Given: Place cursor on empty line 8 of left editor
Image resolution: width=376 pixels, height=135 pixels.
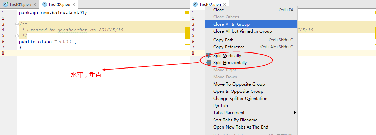Looking at the screenshot, I should click(x=103, y=53).
